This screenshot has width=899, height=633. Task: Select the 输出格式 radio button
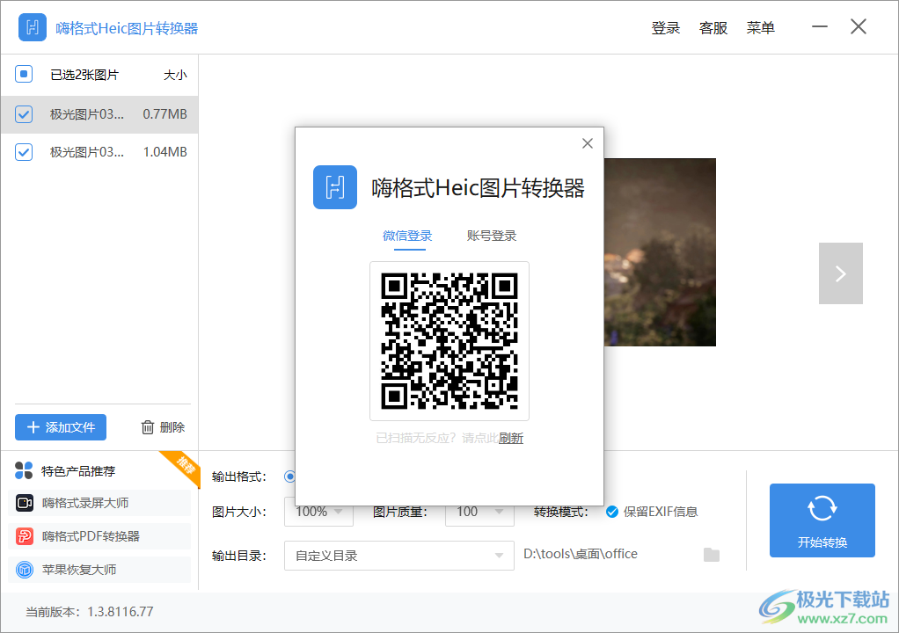click(x=290, y=476)
